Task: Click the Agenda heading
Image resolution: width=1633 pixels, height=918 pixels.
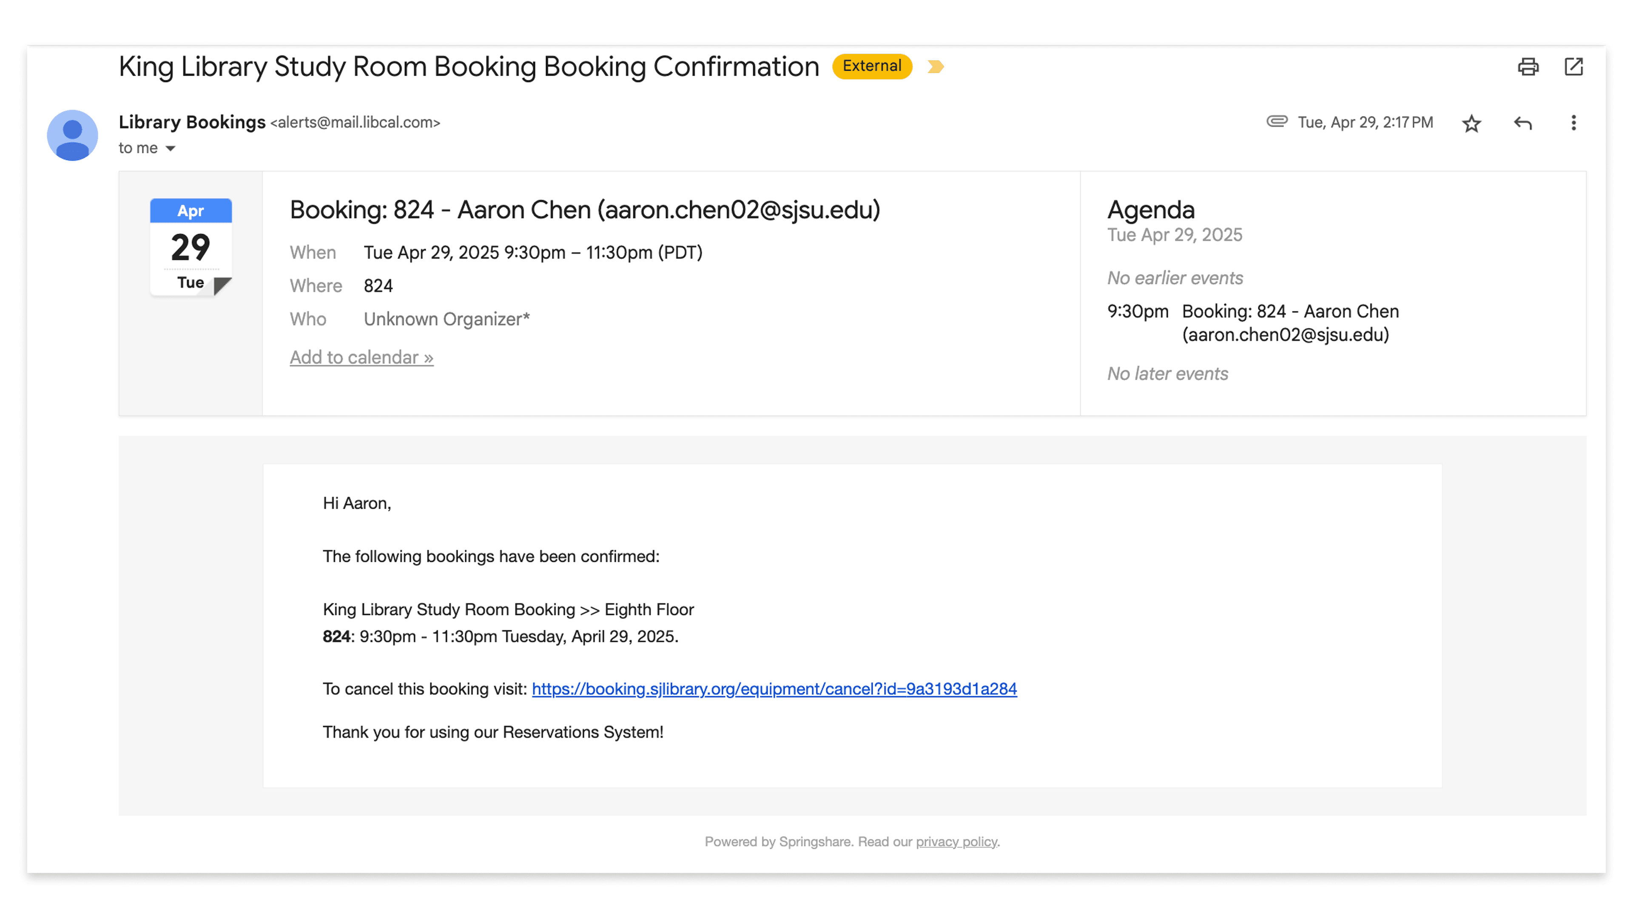Action: [1151, 210]
